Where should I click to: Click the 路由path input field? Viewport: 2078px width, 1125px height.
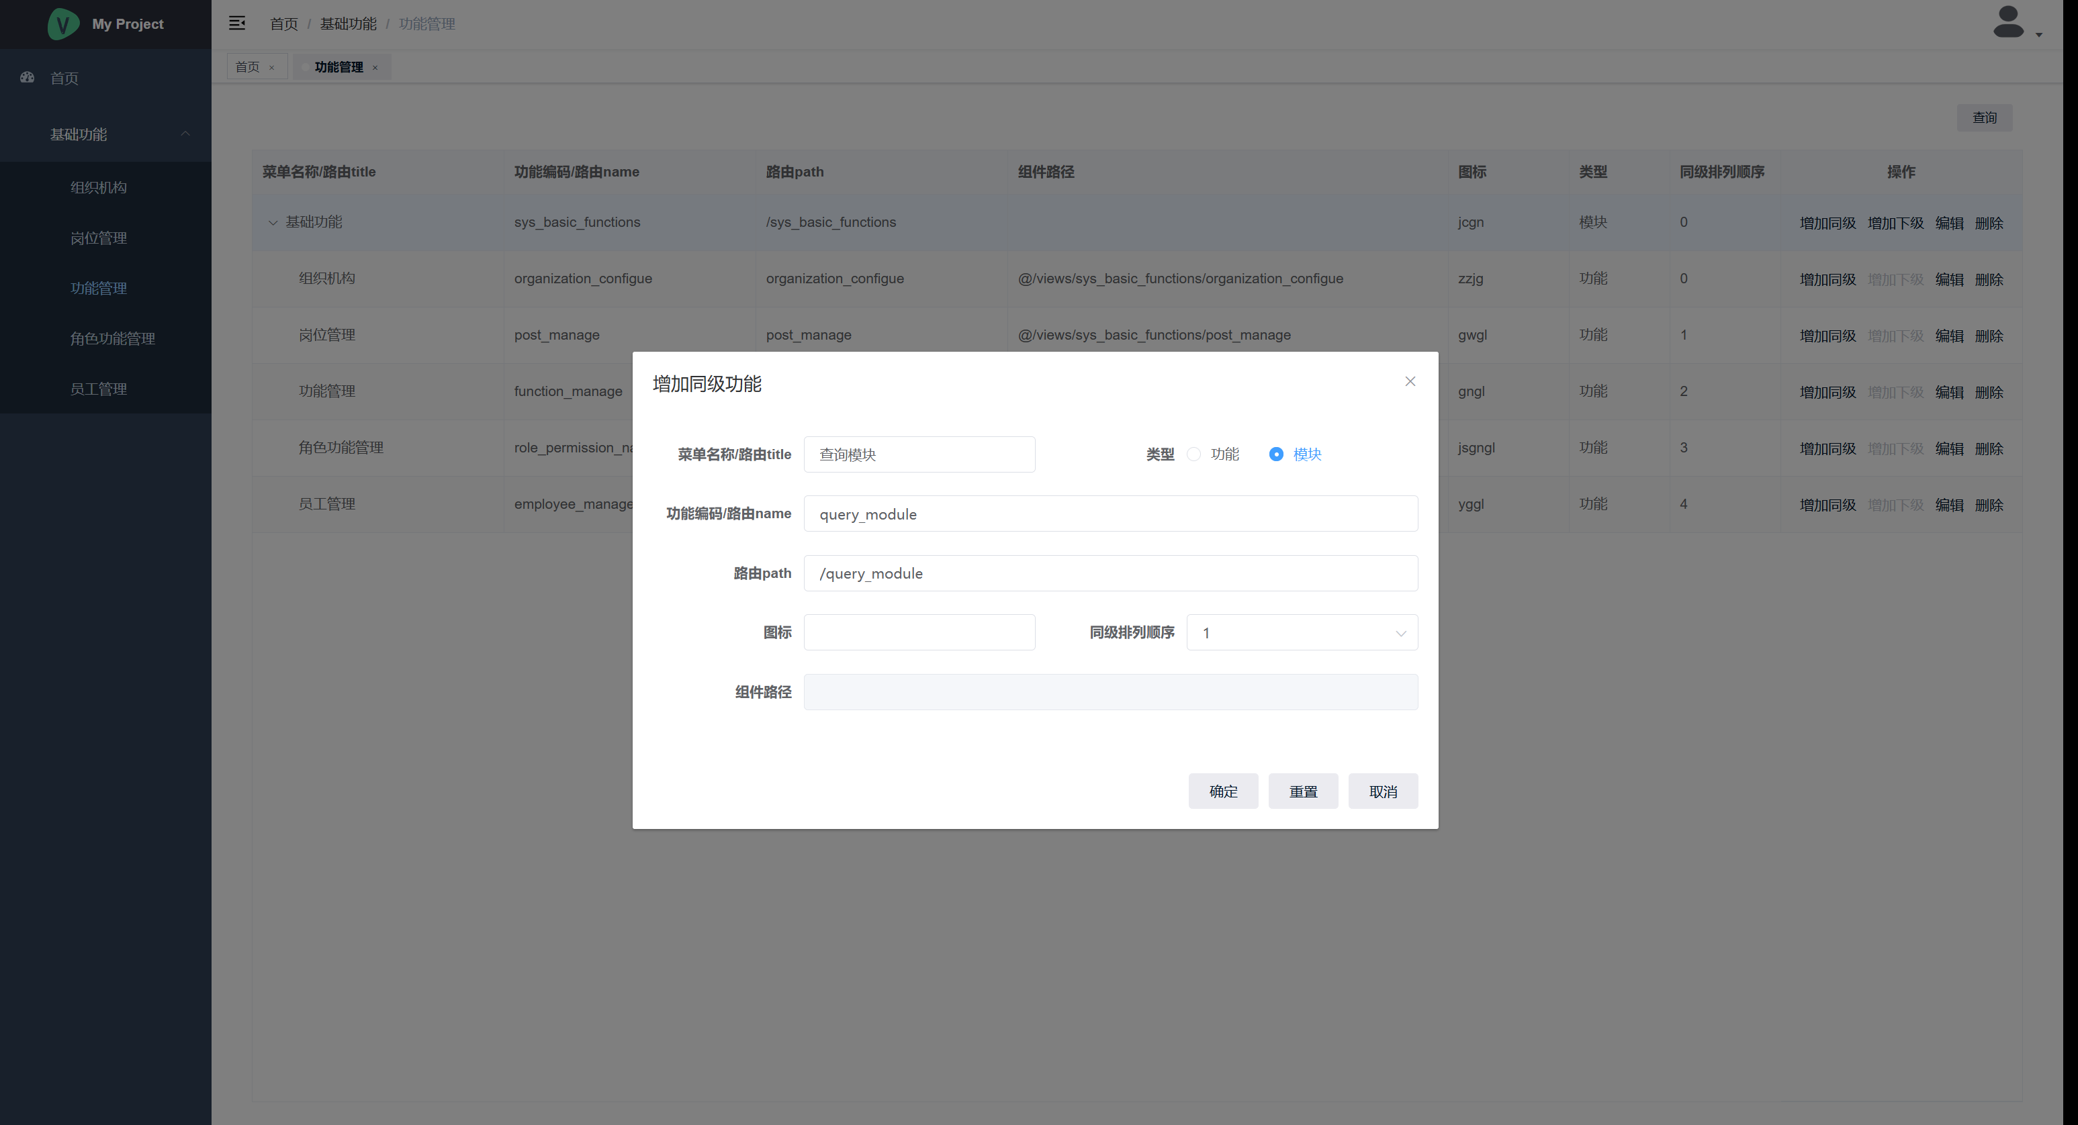tap(1110, 573)
